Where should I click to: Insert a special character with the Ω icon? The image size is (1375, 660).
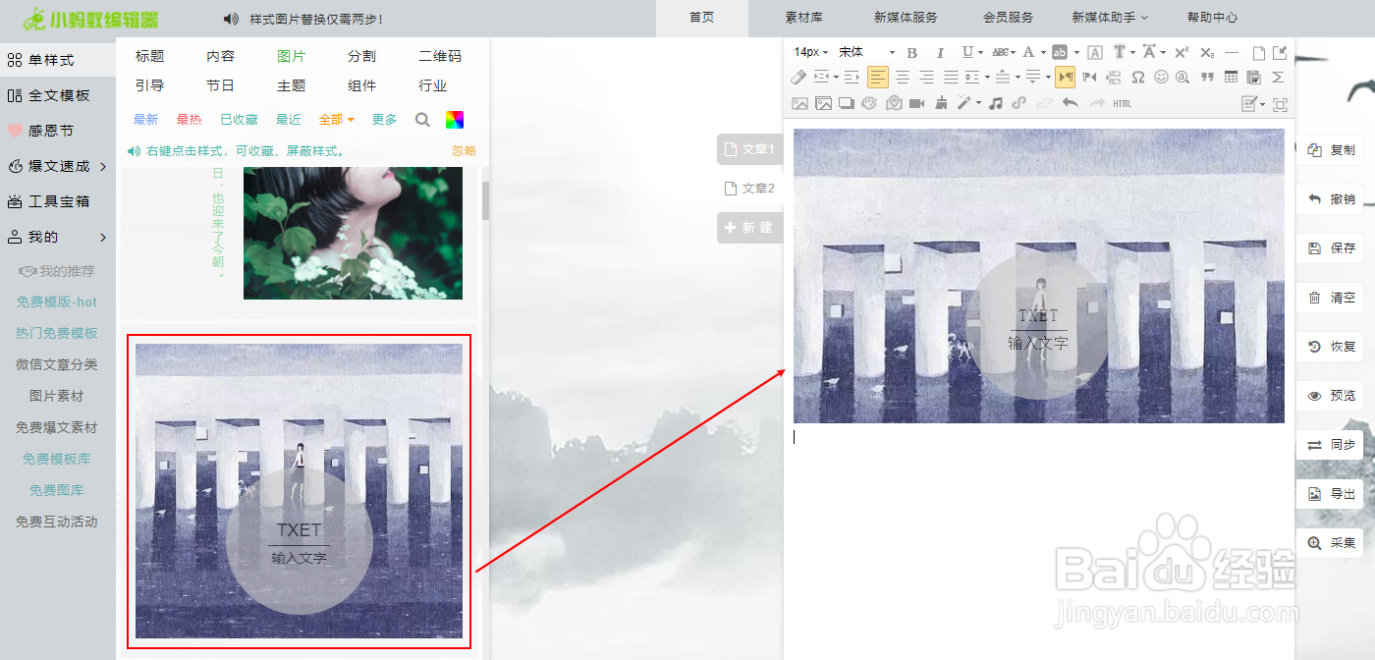(x=1137, y=78)
